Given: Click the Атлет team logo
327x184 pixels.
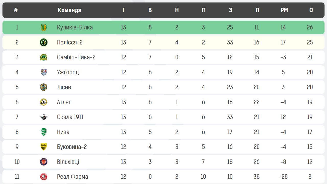Looking at the screenshot, I should pos(44,102).
